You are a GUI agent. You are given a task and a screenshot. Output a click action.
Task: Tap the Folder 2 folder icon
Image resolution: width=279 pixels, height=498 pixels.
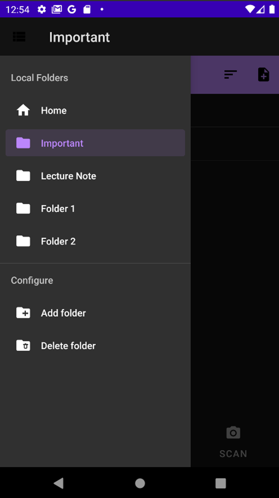tap(23, 241)
